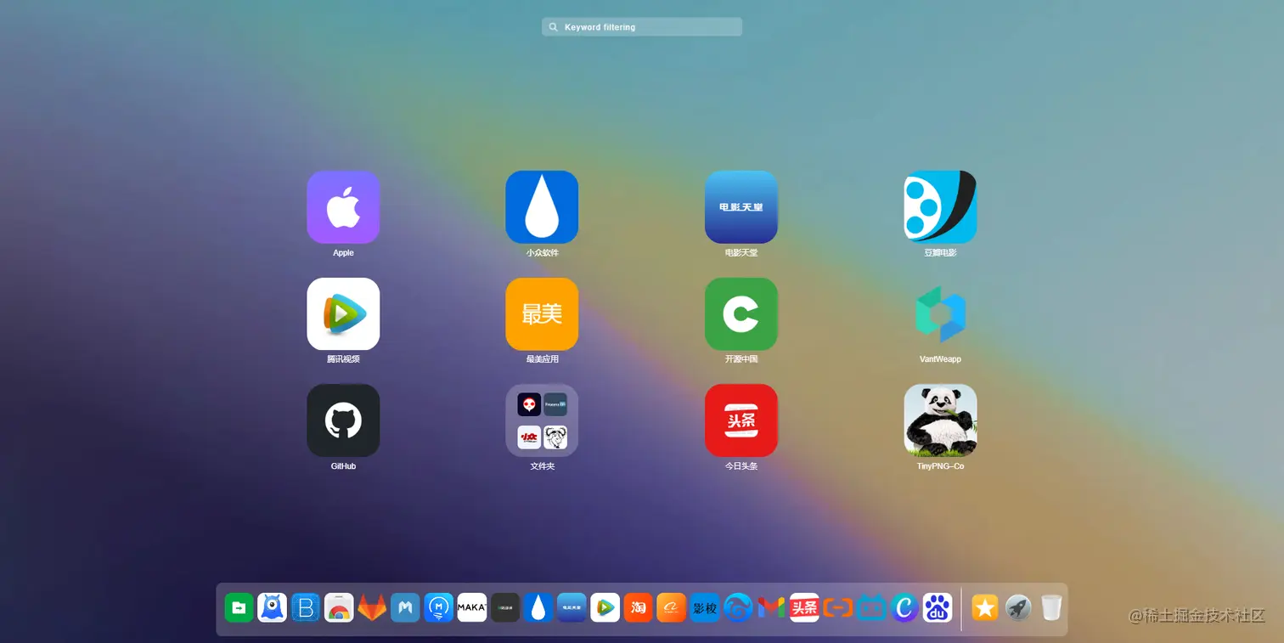The width and height of the screenshot is (1284, 643).
Task: Click the water drop icon in dock
Action: (538, 607)
